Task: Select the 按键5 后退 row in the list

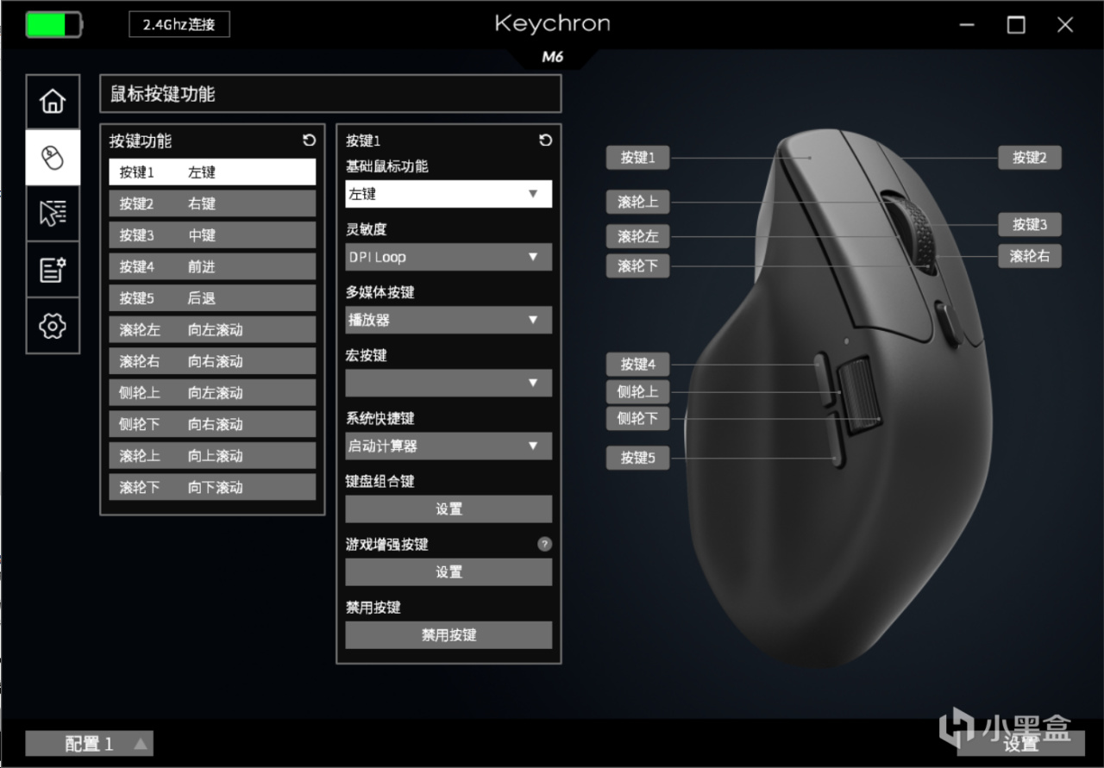Action: click(212, 298)
